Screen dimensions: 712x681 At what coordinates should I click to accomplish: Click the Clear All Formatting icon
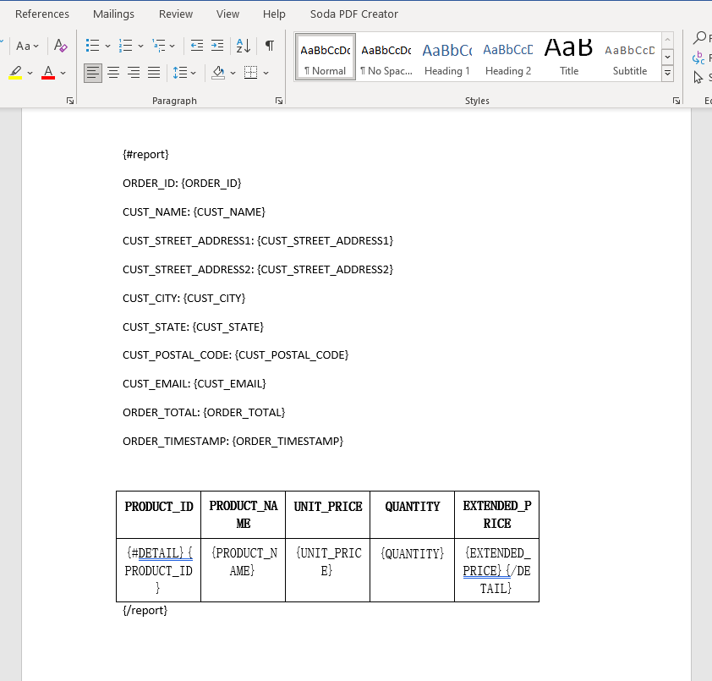point(60,46)
